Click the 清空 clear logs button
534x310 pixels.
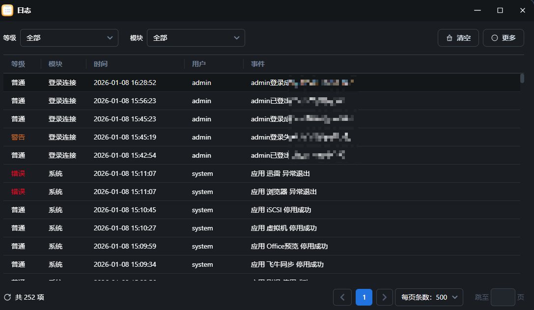tap(458, 38)
